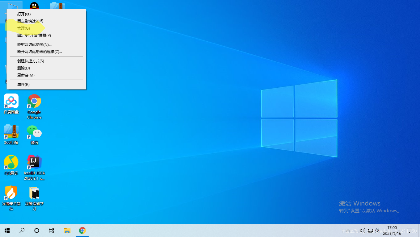Open 管理(G) from the context menu
420x237 pixels.
pos(46,28)
